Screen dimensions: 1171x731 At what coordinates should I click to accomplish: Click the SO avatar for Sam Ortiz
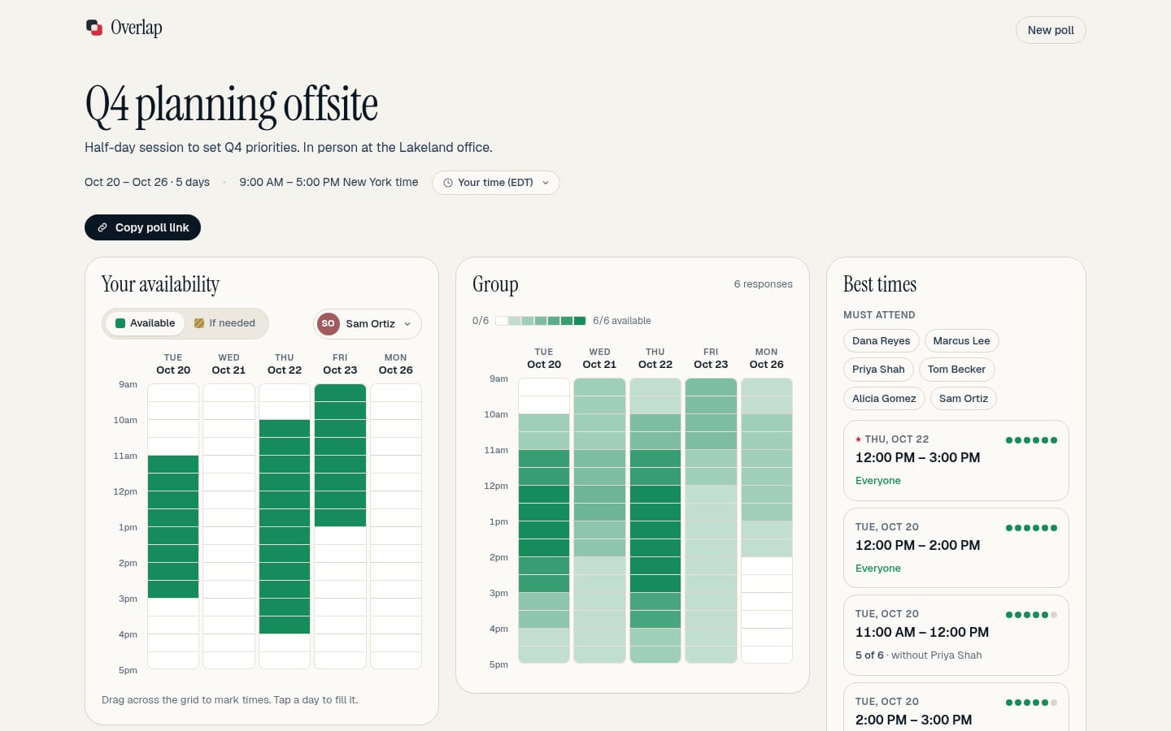[x=328, y=323]
